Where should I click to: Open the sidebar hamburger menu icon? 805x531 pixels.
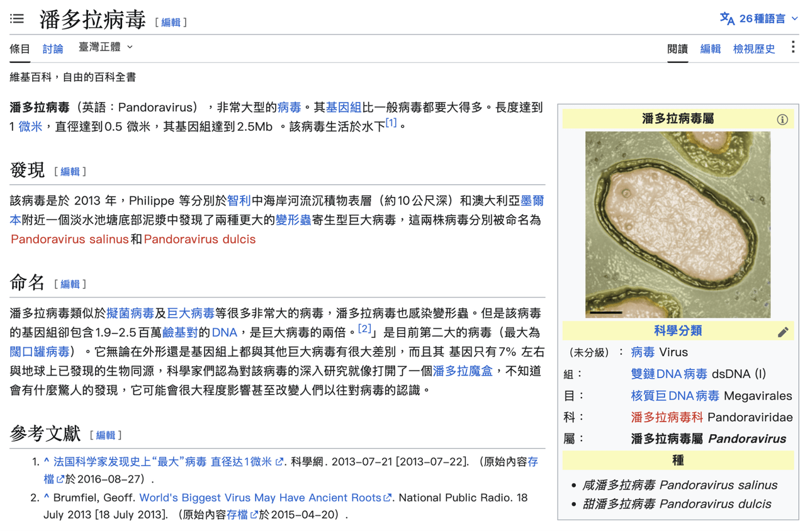point(17,19)
